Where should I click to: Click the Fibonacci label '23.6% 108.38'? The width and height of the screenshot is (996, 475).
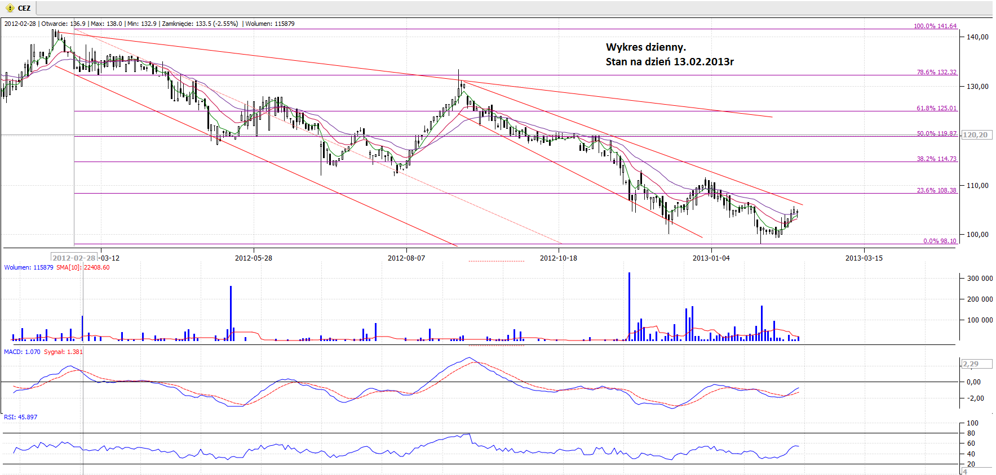click(936, 190)
